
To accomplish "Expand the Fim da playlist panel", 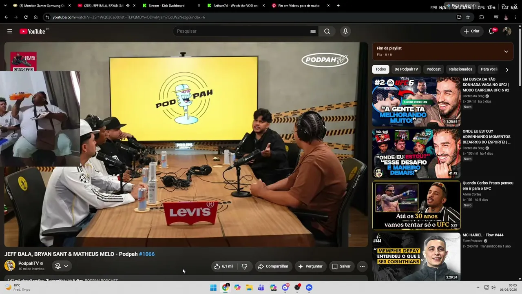I will tap(506, 51).
